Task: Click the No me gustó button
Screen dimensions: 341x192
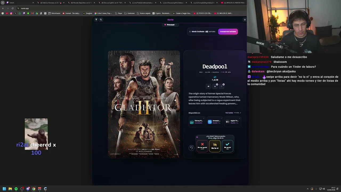Action: pyautogui.click(x=202, y=146)
